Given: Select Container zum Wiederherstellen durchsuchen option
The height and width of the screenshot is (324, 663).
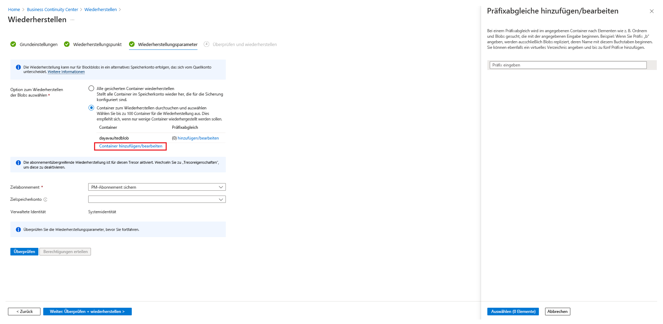Looking at the screenshot, I should click(x=91, y=108).
